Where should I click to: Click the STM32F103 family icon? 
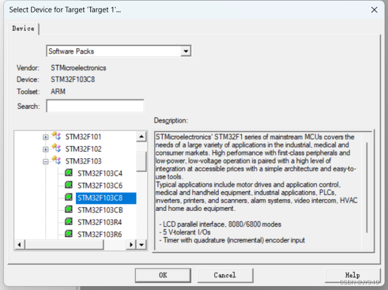[57, 160]
